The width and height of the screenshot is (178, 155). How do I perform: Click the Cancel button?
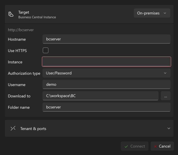[162, 146]
